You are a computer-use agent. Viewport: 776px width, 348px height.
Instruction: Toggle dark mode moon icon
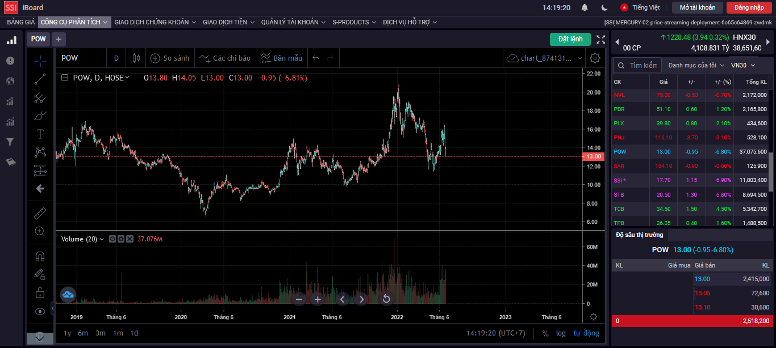pyautogui.click(x=604, y=7)
